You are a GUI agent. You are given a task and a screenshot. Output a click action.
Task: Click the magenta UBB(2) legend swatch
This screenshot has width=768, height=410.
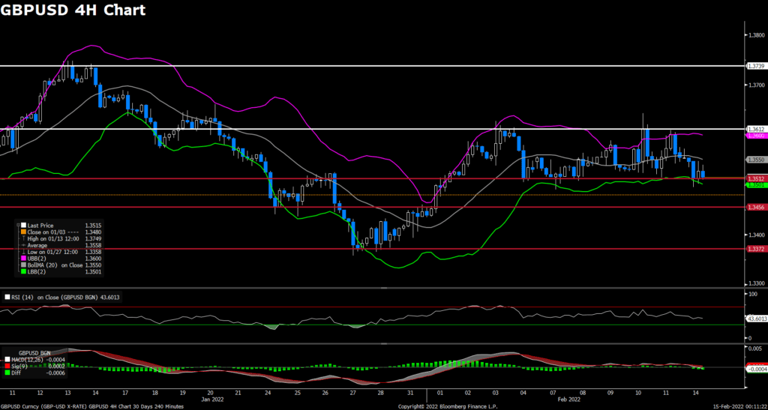tap(24, 259)
